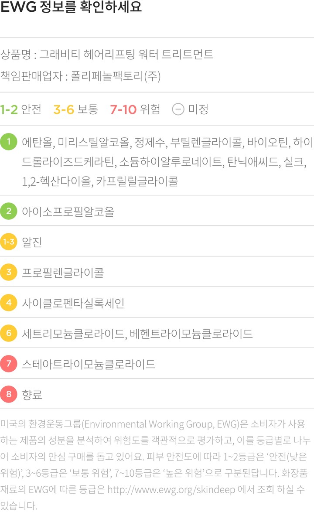Click the 아이소프로필알코올 ingredient

[68, 212]
